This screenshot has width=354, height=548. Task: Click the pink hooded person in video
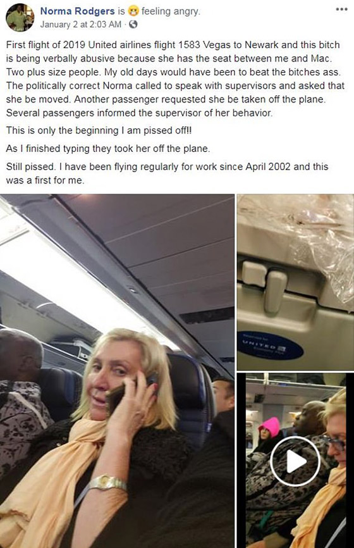click(268, 433)
